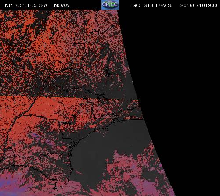Click the NOAA text in the header
Image resolution: width=220 pixels, height=196 pixels.
(x=61, y=5)
